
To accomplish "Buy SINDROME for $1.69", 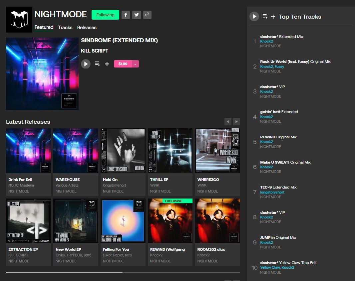I will [123, 64].
